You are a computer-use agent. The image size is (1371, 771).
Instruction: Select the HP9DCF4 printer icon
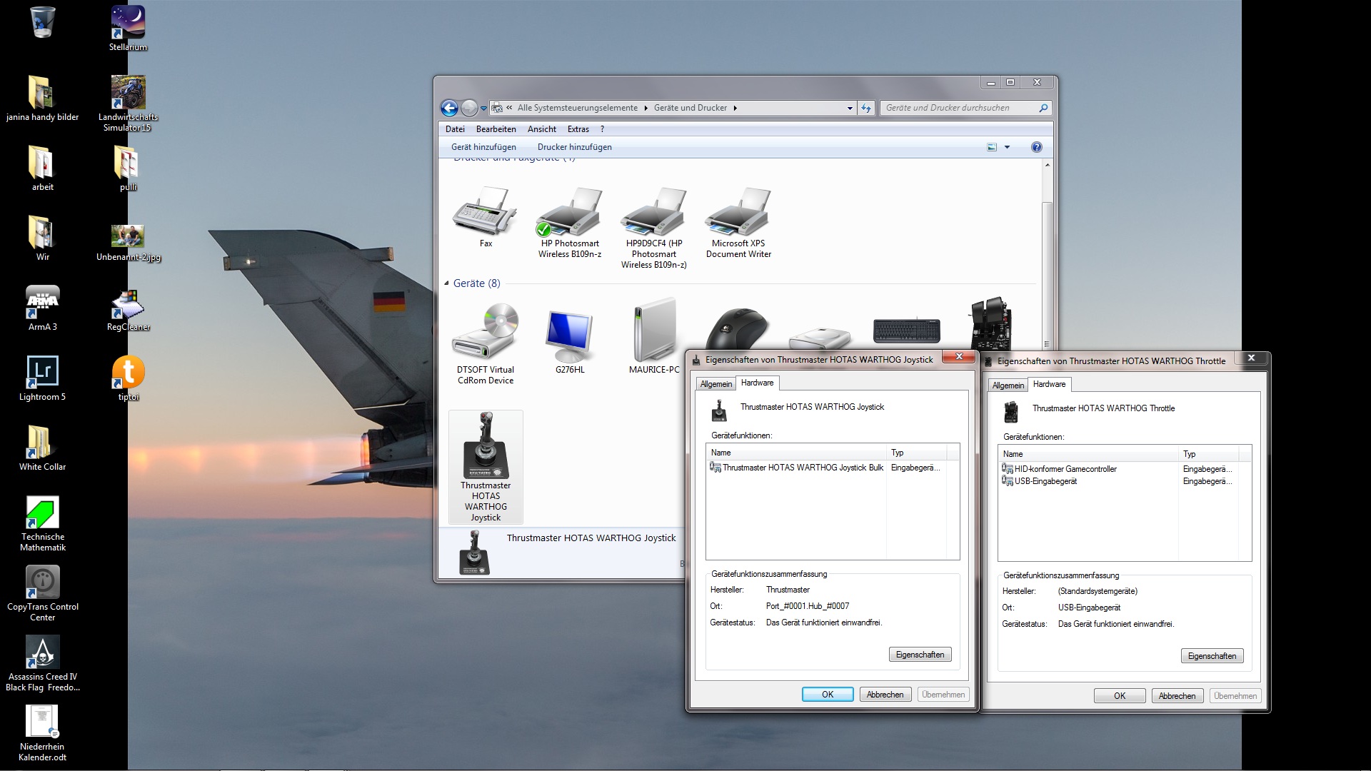click(654, 228)
